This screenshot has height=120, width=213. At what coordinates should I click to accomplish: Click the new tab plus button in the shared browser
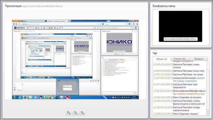[x=70, y=21]
